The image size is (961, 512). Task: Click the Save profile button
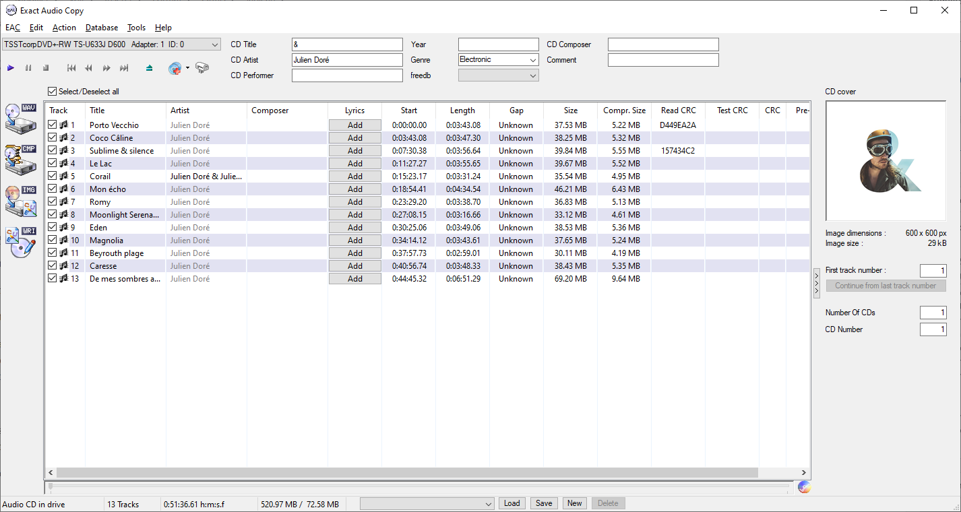pos(544,503)
